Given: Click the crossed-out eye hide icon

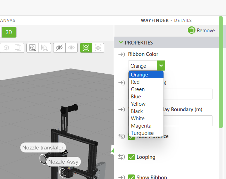Looking at the screenshot, I should 59,48.
